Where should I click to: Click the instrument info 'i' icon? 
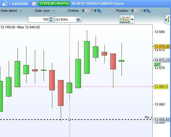pos(34,4)
